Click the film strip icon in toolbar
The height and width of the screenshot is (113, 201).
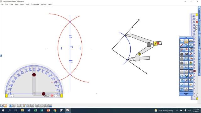click(x=191, y=72)
